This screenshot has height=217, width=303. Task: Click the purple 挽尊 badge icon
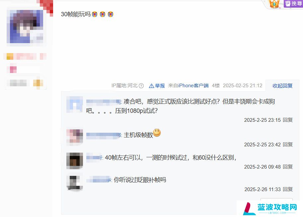coord(293,3)
